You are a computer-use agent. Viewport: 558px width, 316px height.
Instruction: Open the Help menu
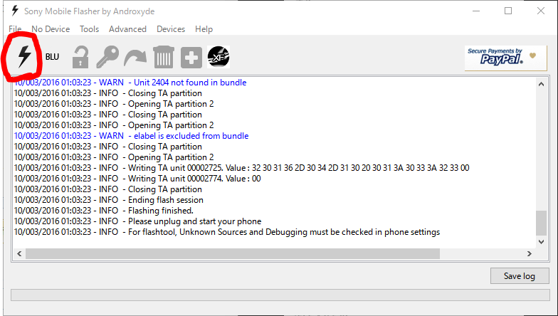click(x=204, y=28)
